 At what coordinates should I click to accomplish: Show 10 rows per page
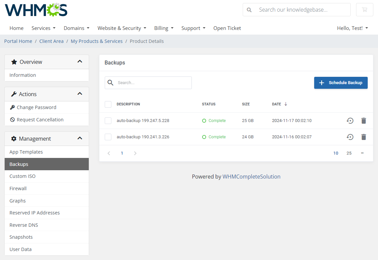pos(336,153)
